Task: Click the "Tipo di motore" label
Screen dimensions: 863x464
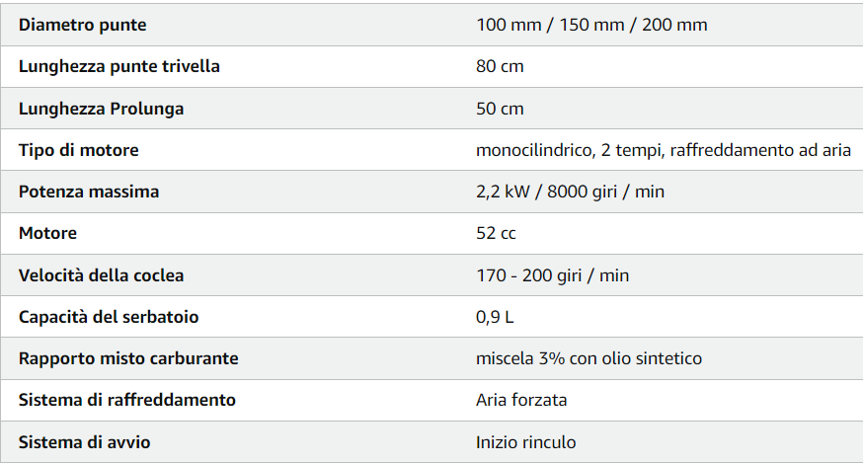Action: pyautogui.click(x=79, y=150)
